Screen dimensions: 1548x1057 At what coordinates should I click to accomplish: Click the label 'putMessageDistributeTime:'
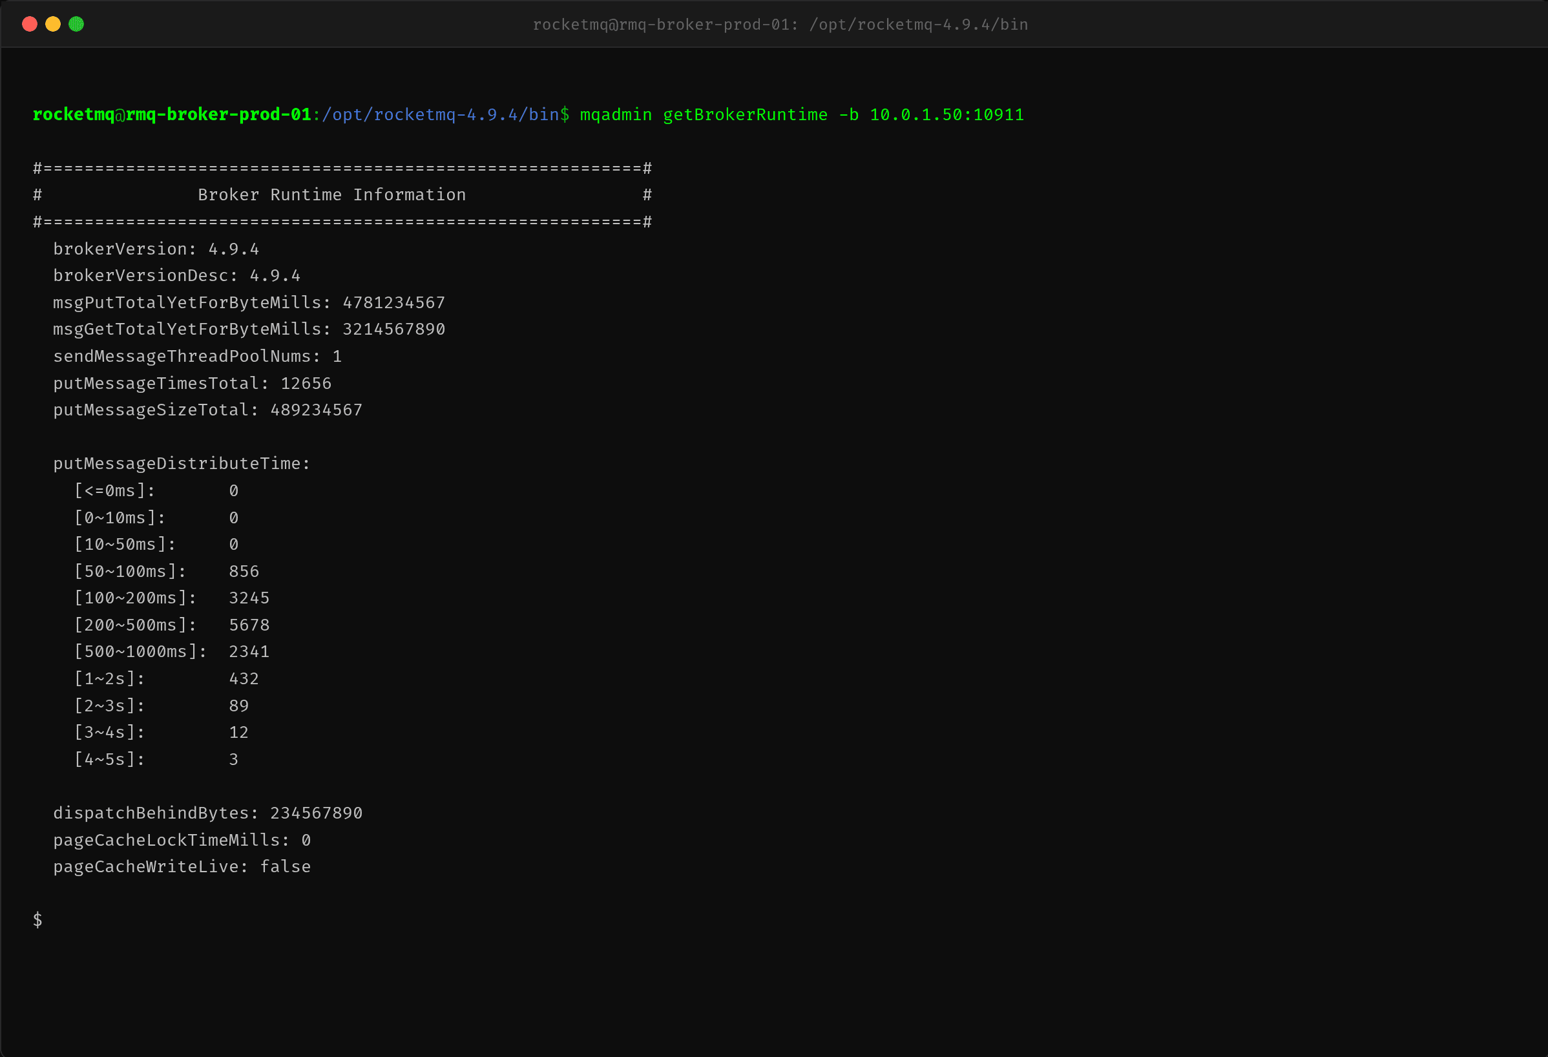pyautogui.click(x=182, y=465)
